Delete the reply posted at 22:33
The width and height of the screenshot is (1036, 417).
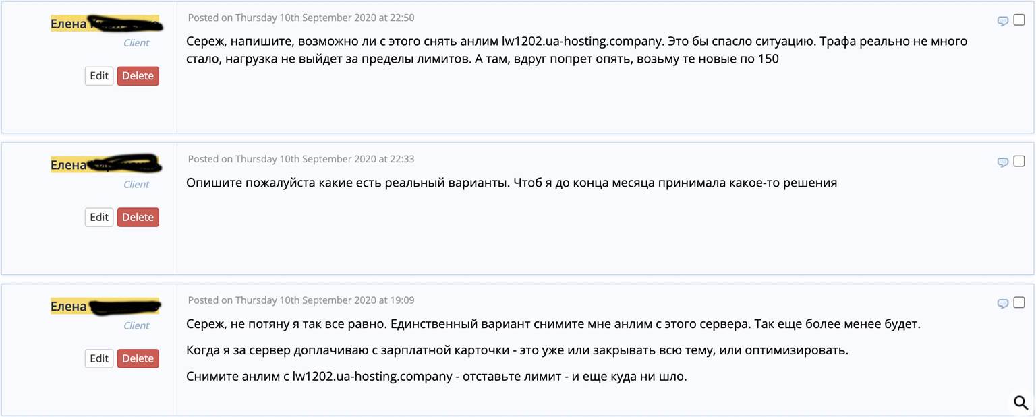pos(138,218)
